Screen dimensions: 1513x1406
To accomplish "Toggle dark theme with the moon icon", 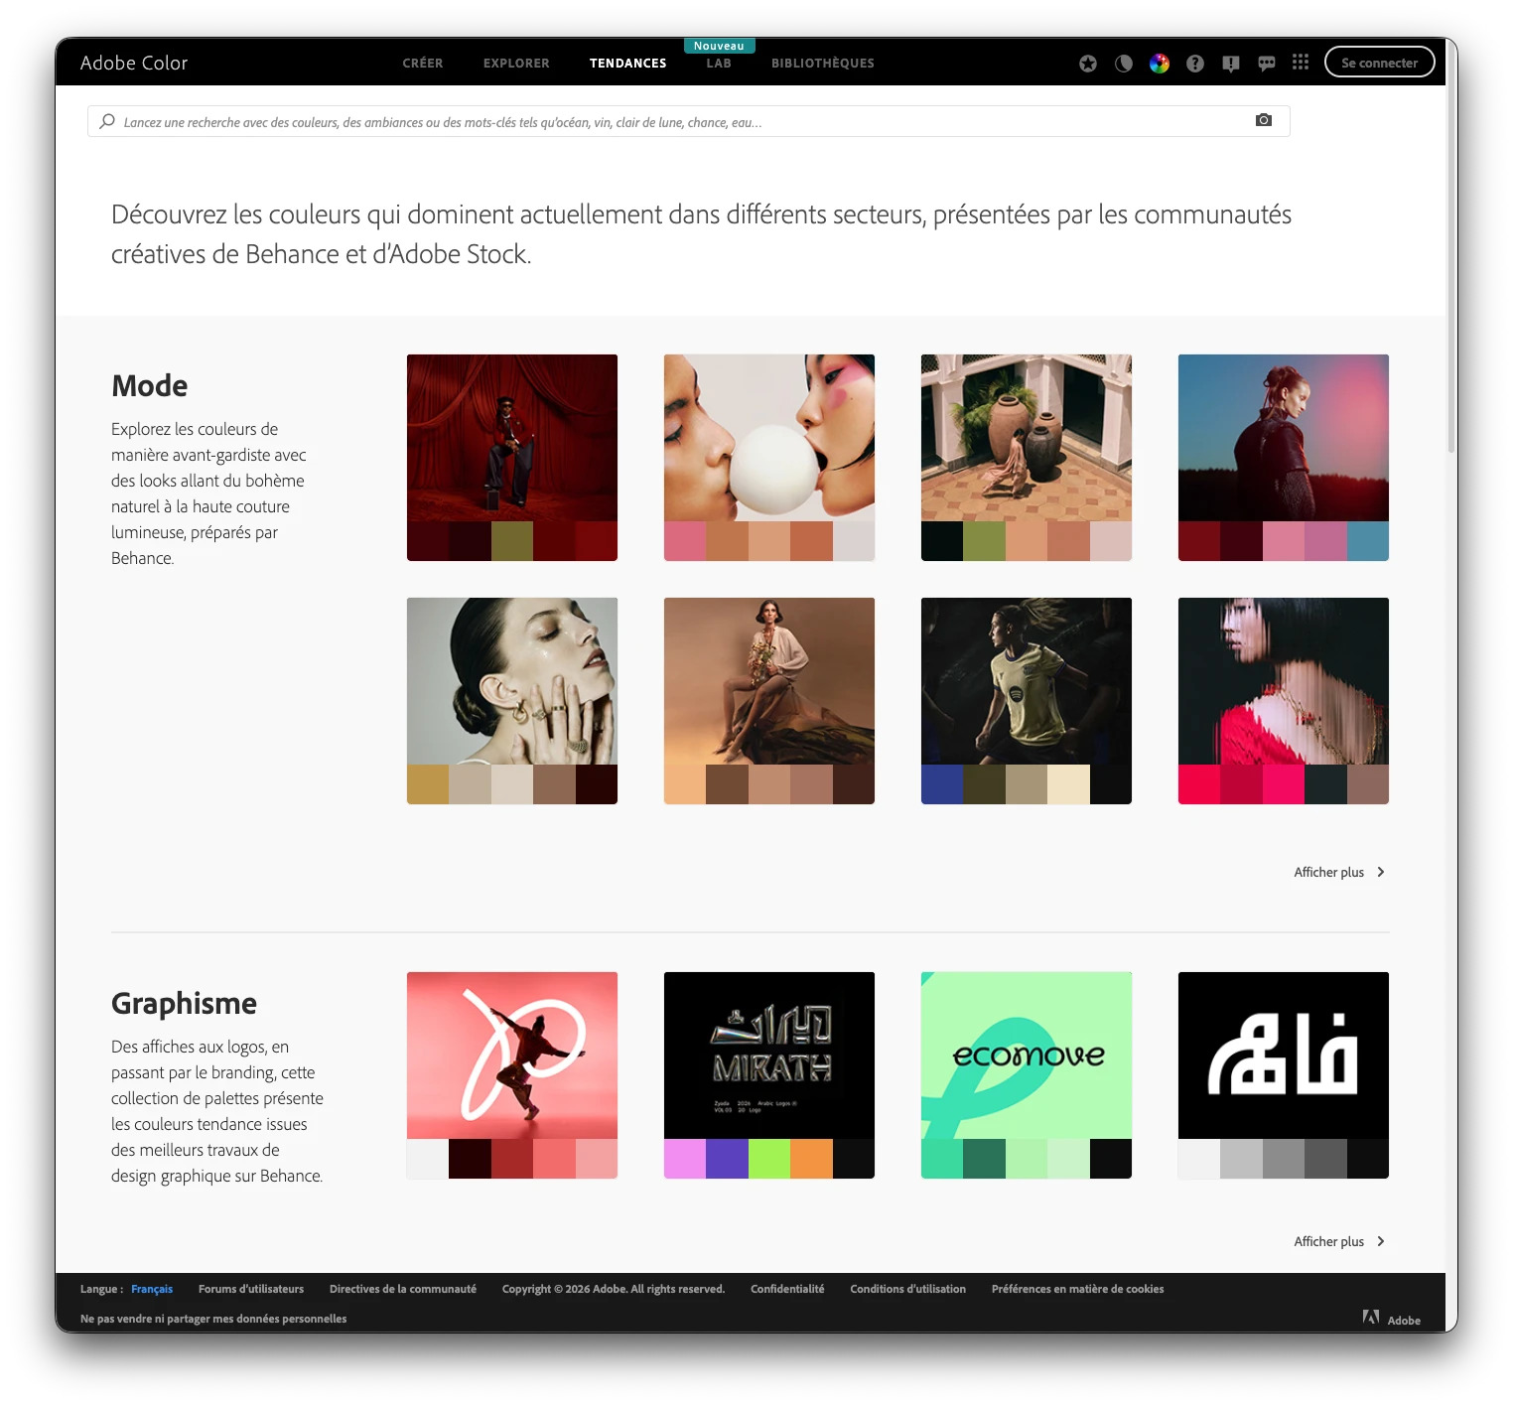I will (1123, 62).
